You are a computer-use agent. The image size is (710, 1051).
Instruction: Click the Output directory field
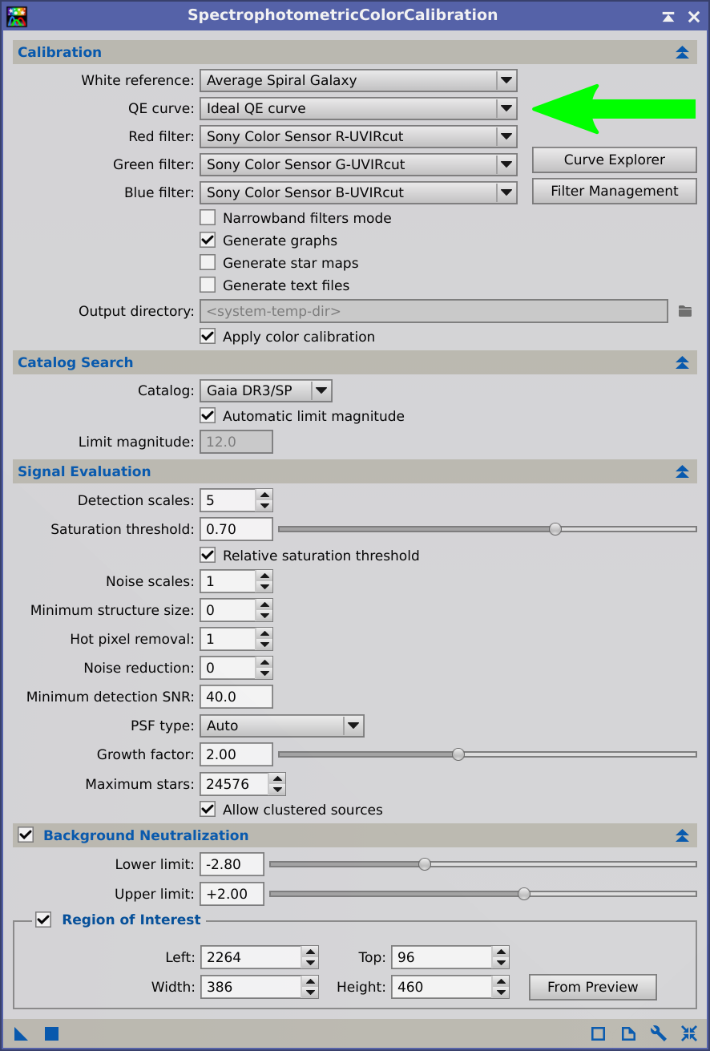pos(434,311)
